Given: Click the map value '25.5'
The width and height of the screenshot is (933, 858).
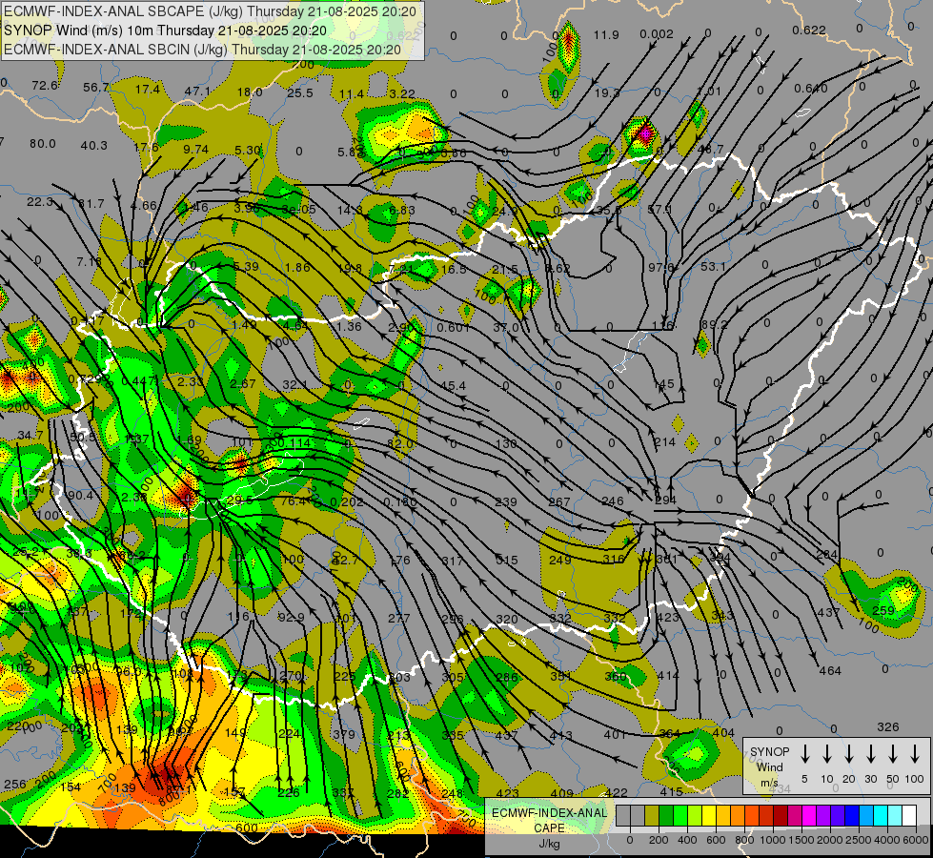Looking at the screenshot, I should 300,92.
